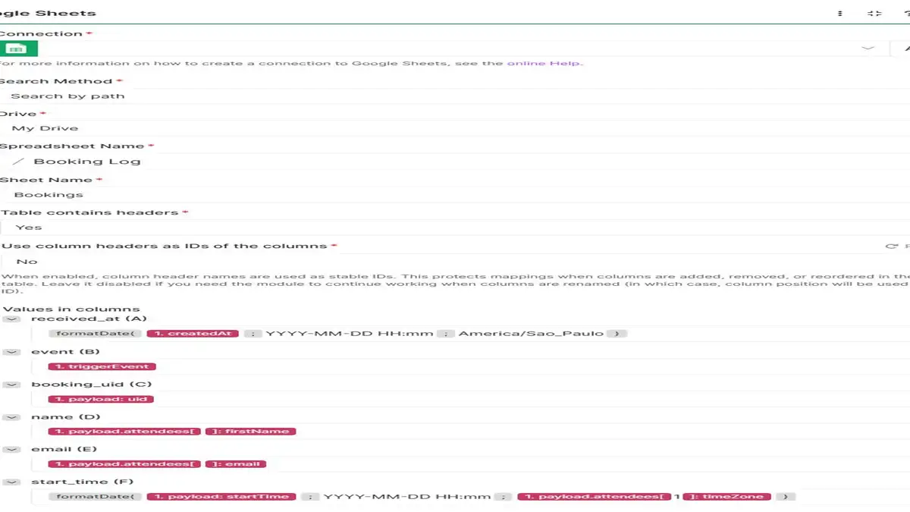Click the closing parenthesis chip after timeZone pill
This screenshot has height=512, width=910.
[x=786, y=497]
